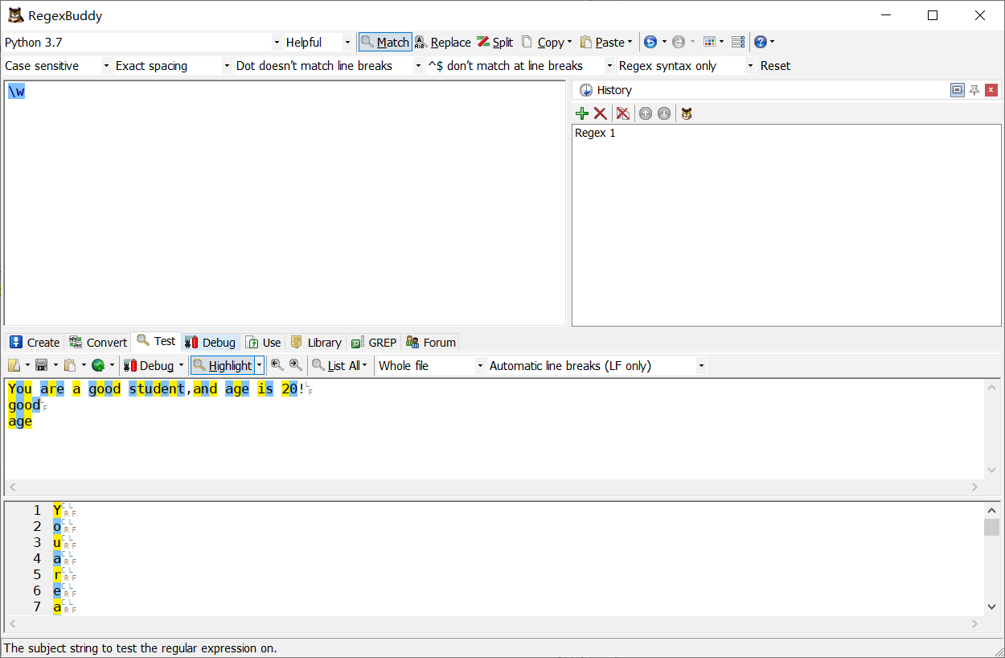The height and width of the screenshot is (658, 1005).
Task: Click the test text horizontal scrollbar right arrow
Action: click(975, 487)
